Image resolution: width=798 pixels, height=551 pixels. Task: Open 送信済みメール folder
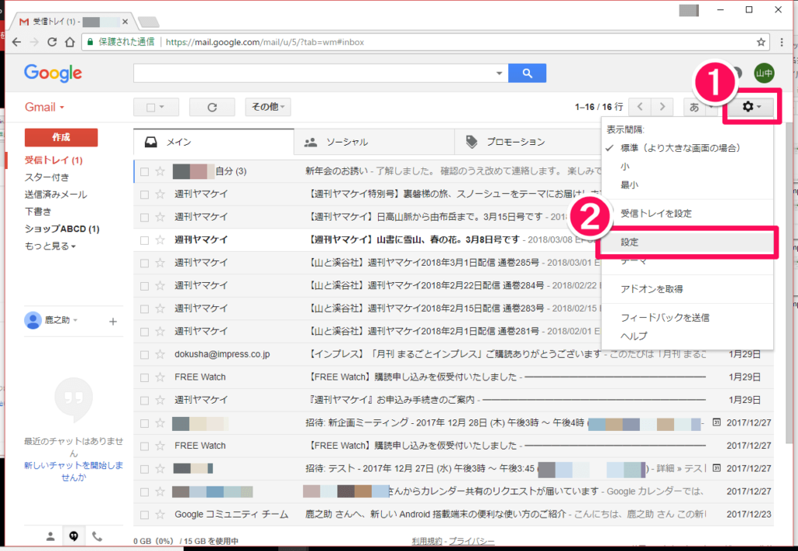pos(56,195)
